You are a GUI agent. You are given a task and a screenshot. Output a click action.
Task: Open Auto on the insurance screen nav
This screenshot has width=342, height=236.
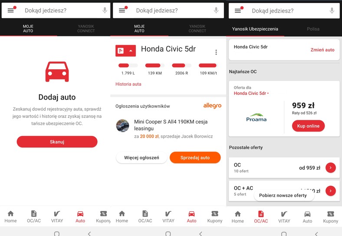point(307,217)
